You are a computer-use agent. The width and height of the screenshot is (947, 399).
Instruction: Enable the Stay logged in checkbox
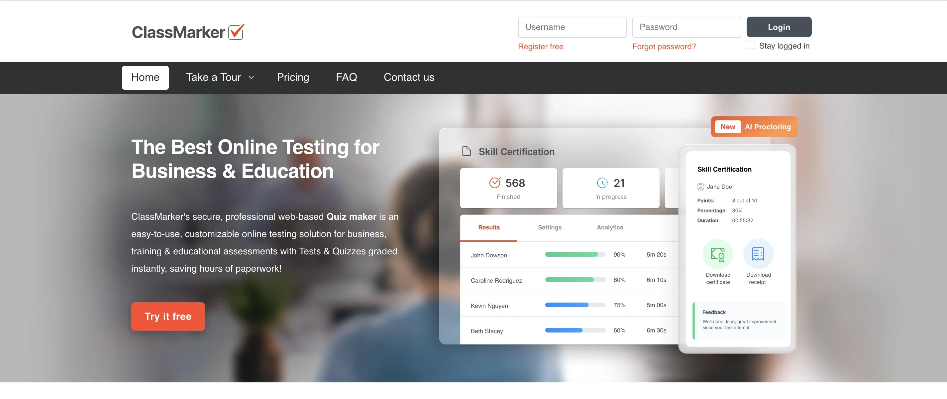tap(751, 45)
